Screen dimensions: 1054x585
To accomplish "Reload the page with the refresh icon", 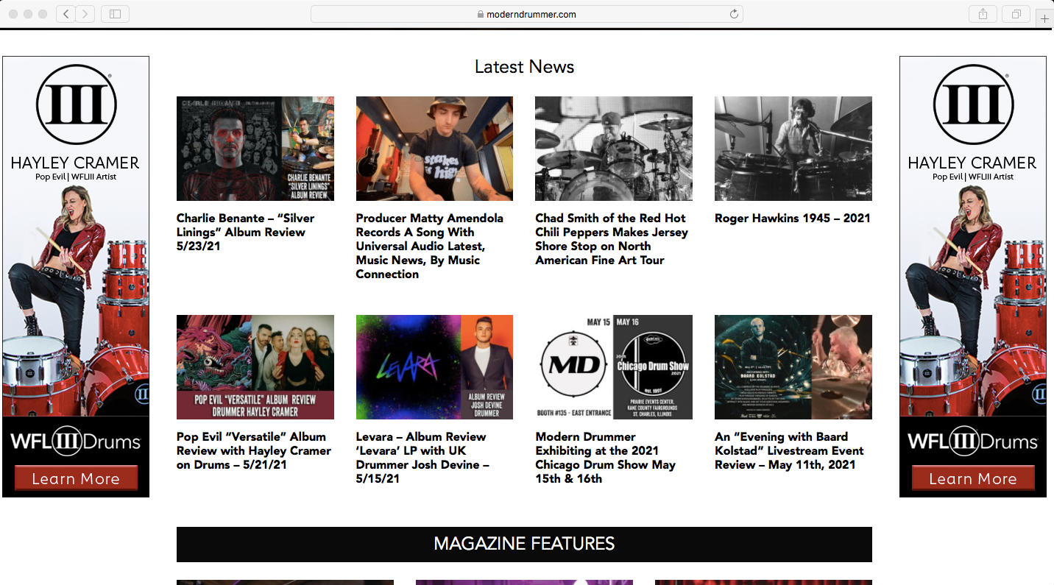I will [734, 14].
